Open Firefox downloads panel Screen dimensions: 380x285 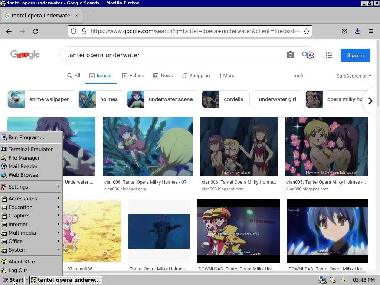pos(357,31)
